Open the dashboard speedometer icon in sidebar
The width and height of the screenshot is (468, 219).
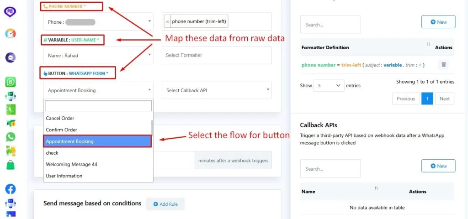[11, 34]
